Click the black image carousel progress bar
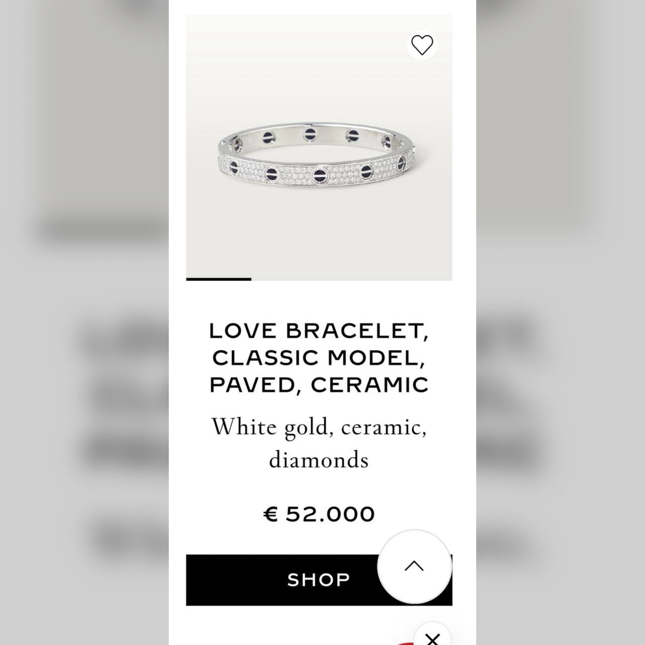Screen dimensions: 645x645 219,279
